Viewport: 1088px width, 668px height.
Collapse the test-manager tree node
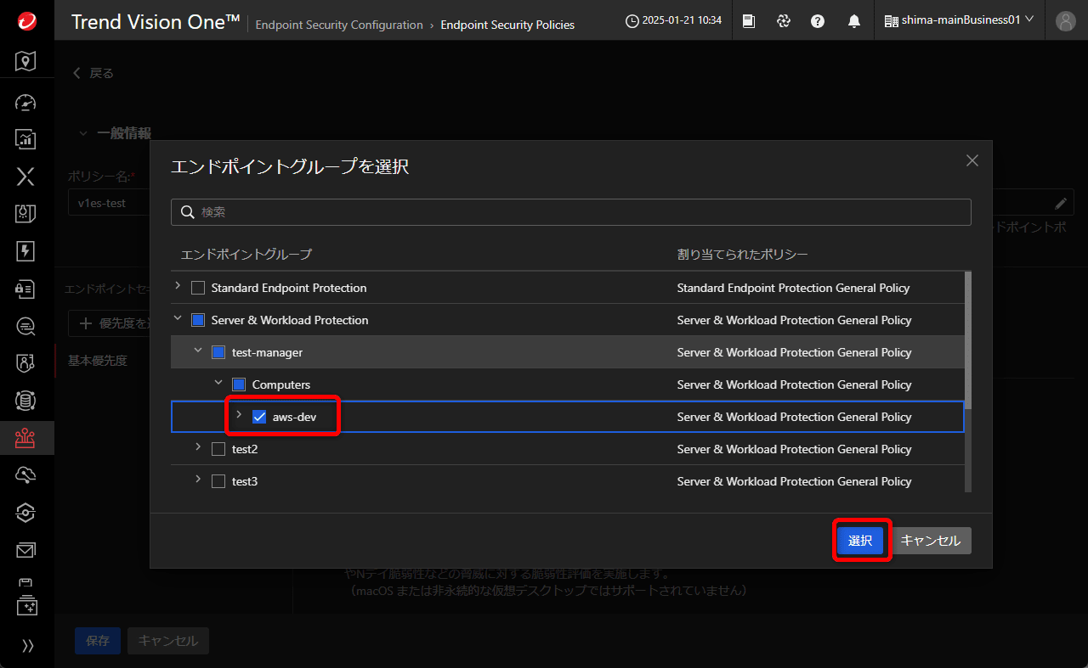pyautogui.click(x=198, y=351)
